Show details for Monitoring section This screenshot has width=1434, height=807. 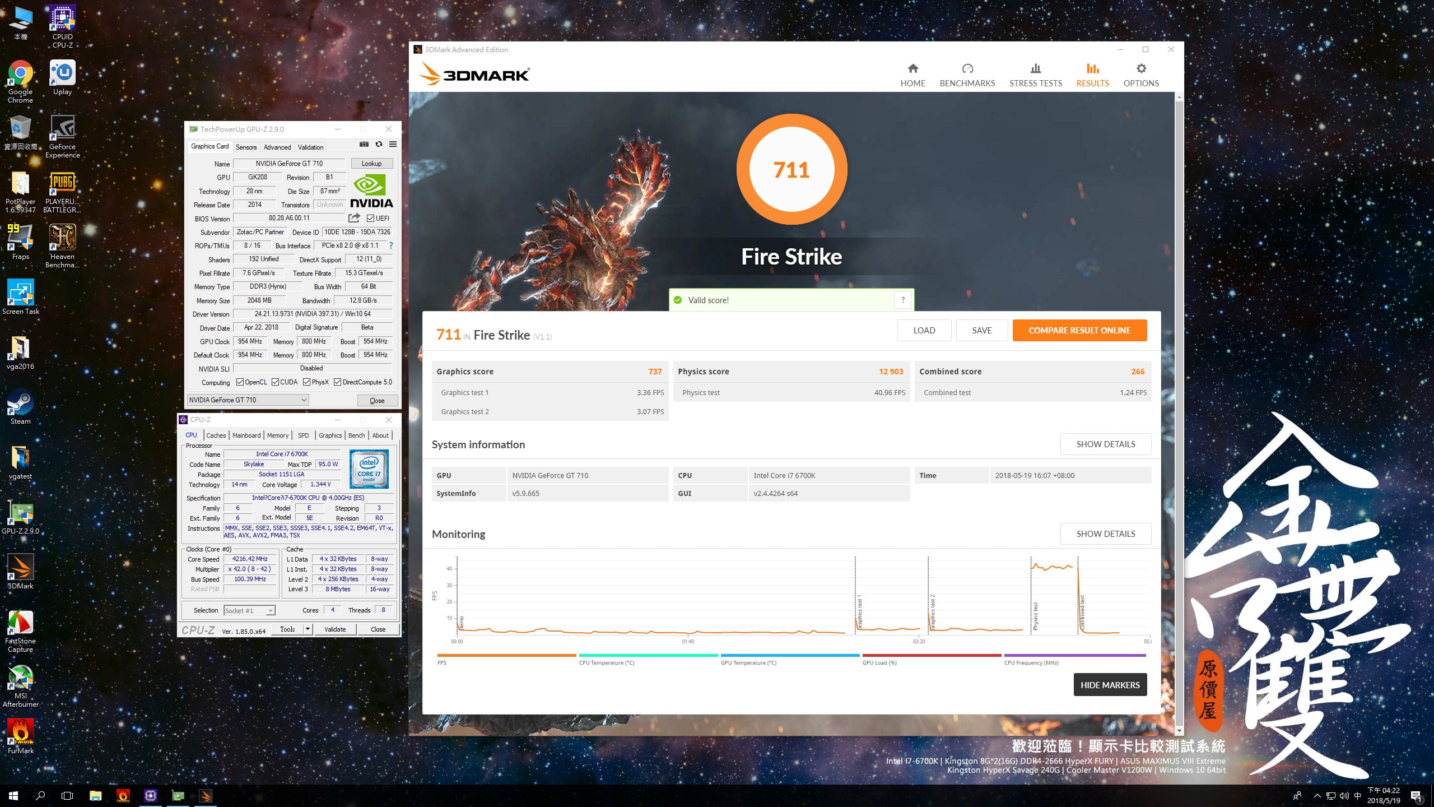(x=1106, y=534)
